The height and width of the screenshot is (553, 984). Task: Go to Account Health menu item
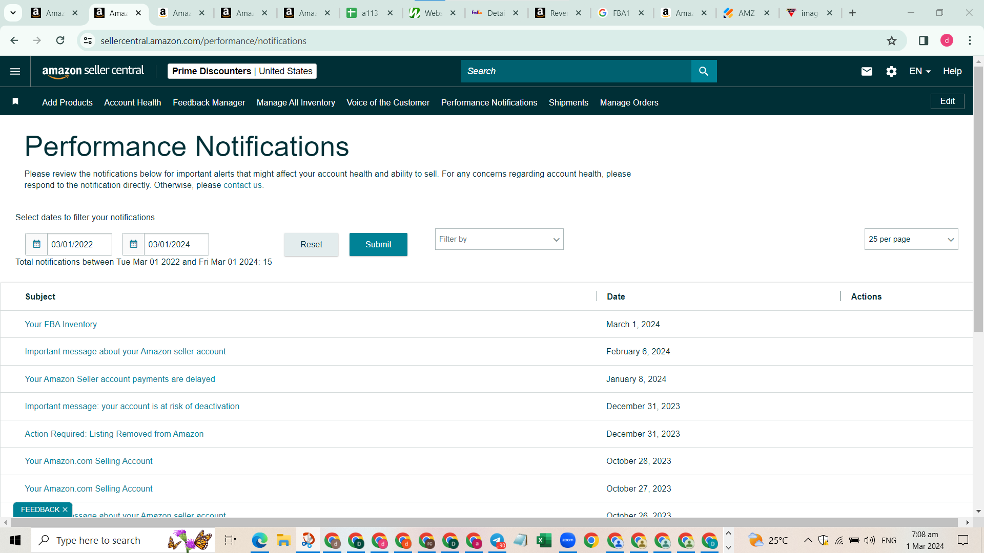coord(132,102)
